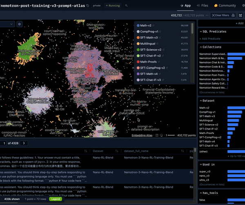Switch to the Files tab

203,5
